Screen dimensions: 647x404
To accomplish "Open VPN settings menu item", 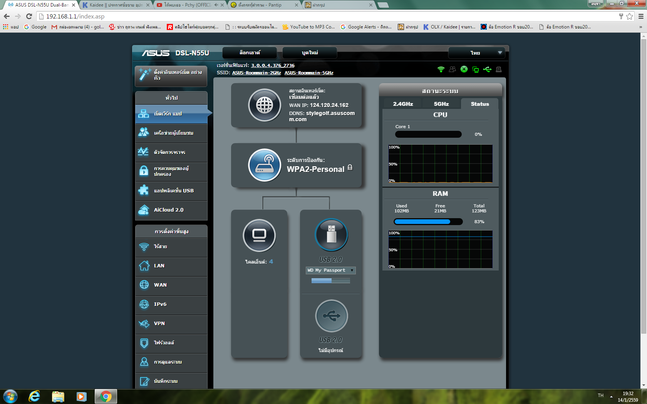I will tap(171, 324).
